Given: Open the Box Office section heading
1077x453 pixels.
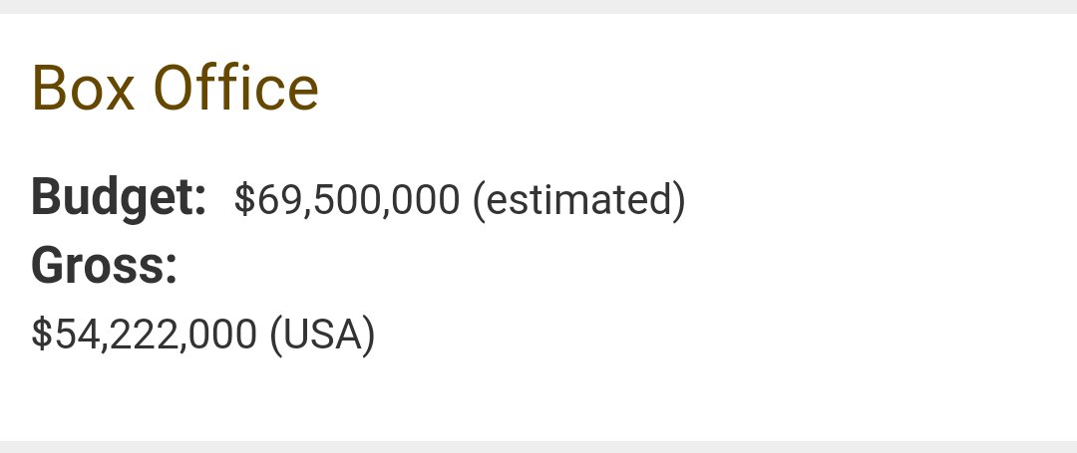Looking at the screenshot, I should click(176, 88).
